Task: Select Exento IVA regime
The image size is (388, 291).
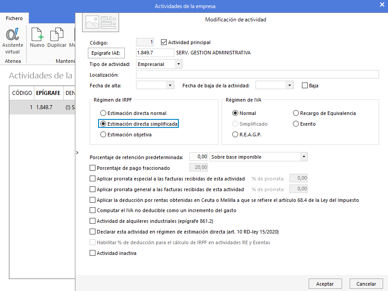Action: [x=296, y=124]
